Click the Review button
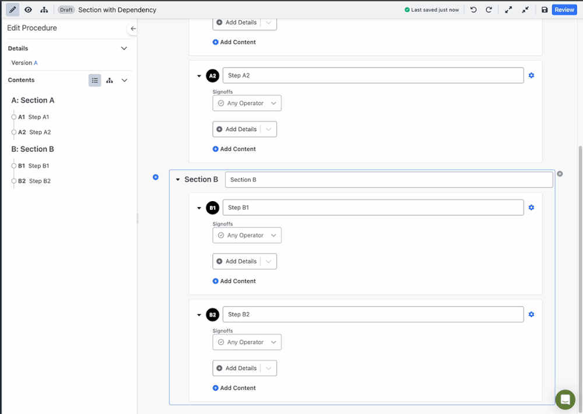 coord(564,9)
